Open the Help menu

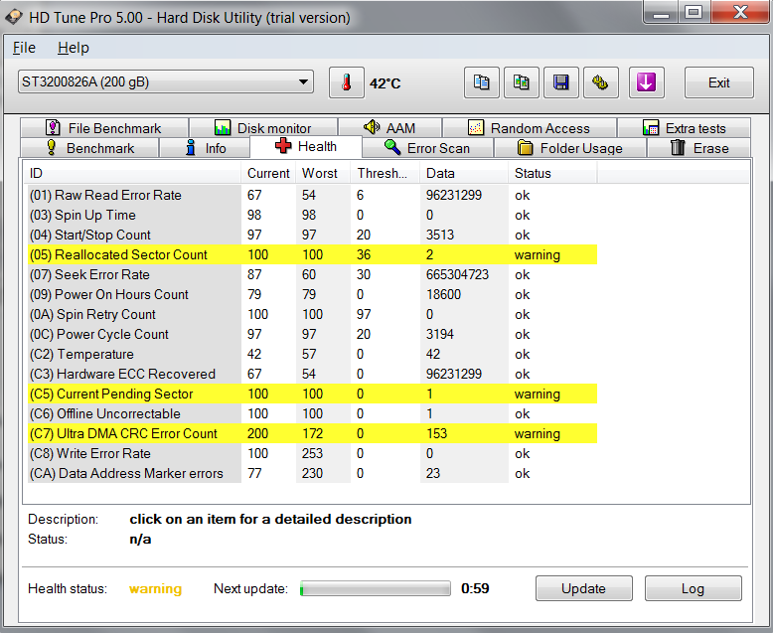[74, 48]
